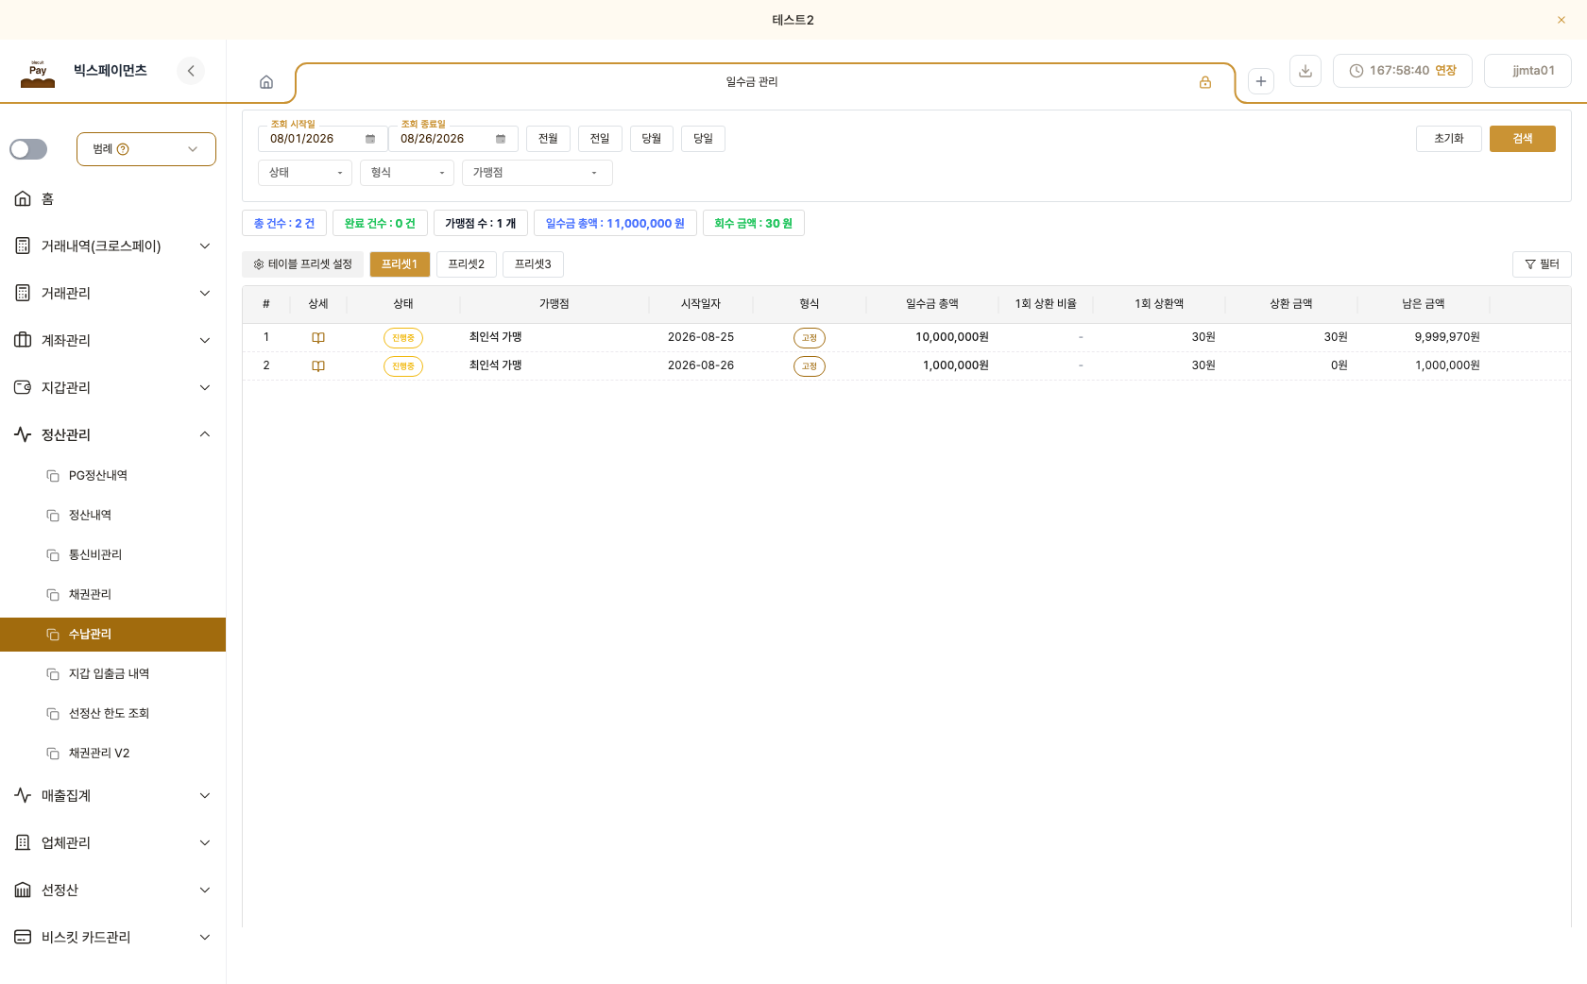
Task: Open the 정산내역 menu item
Action: (x=91, y=515)
